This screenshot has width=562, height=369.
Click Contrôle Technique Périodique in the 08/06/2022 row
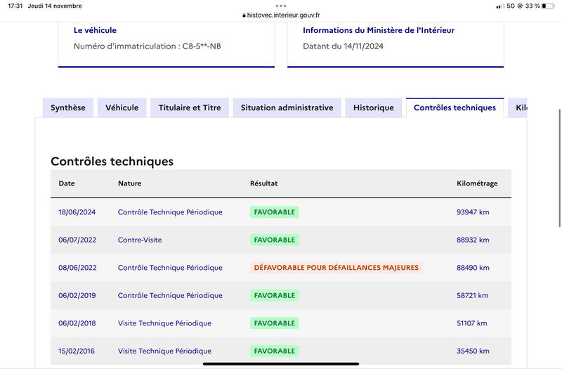170,268
